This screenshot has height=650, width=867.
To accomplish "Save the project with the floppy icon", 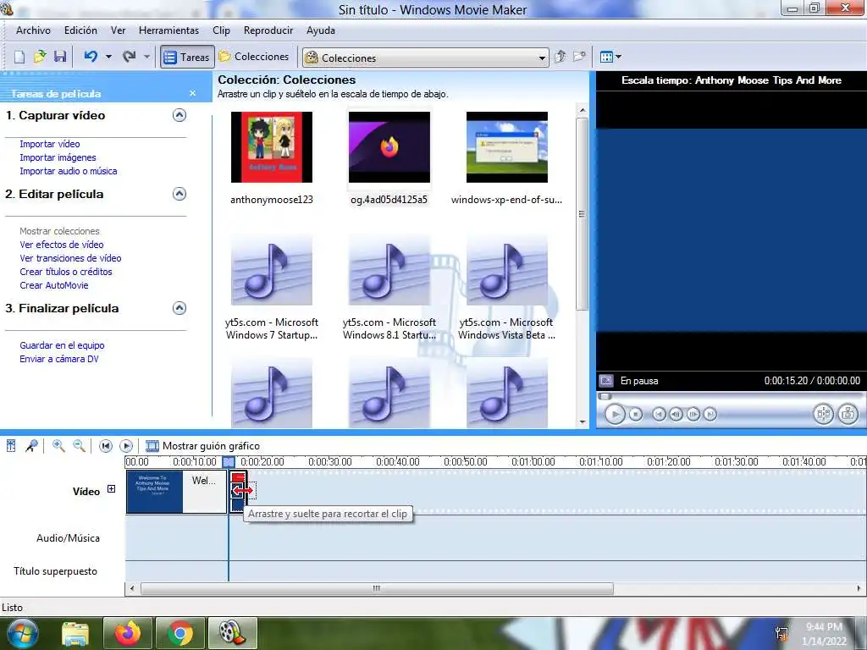I will (x=60, y=57).
